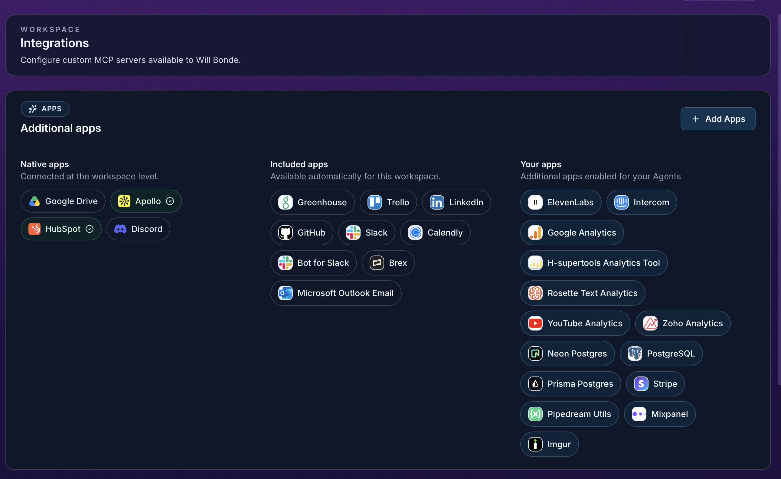Click the Stripe chip label
Image resolution: width=781 pixels, height=479 pixels.
pos(665,384)
